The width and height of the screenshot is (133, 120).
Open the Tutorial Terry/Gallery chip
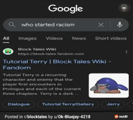(68, 104)
